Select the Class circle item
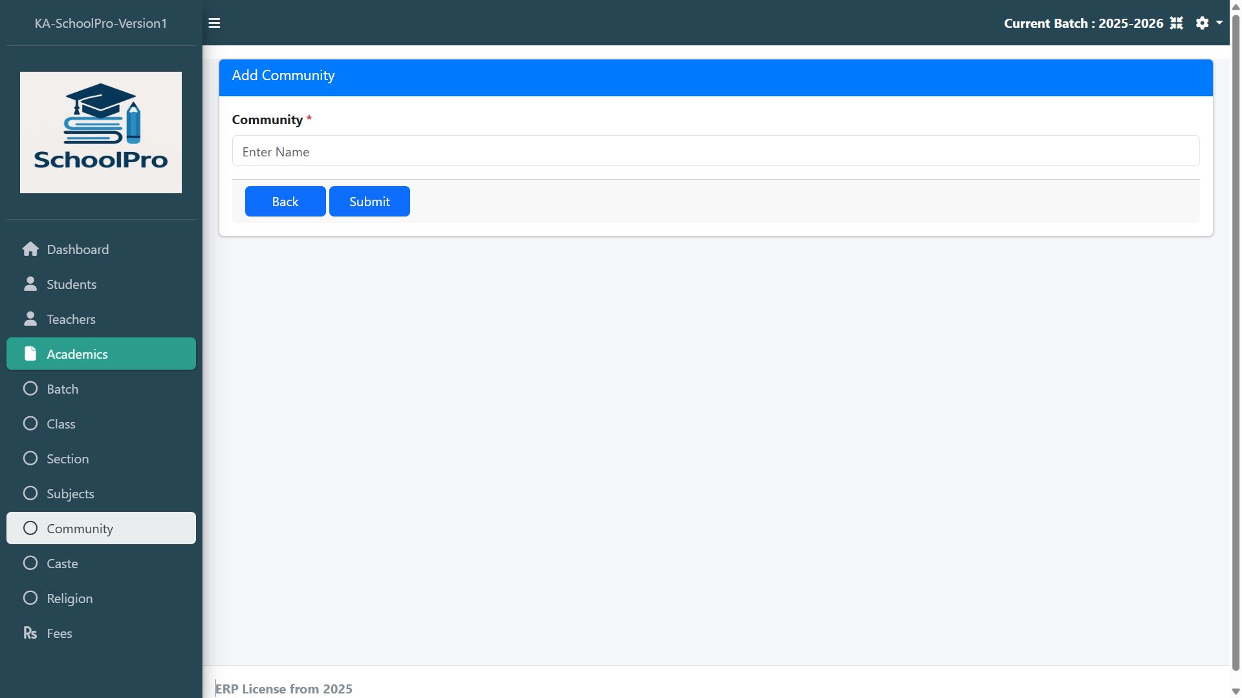This screenshot has width=1242, height=698. [x=30, y=424]
